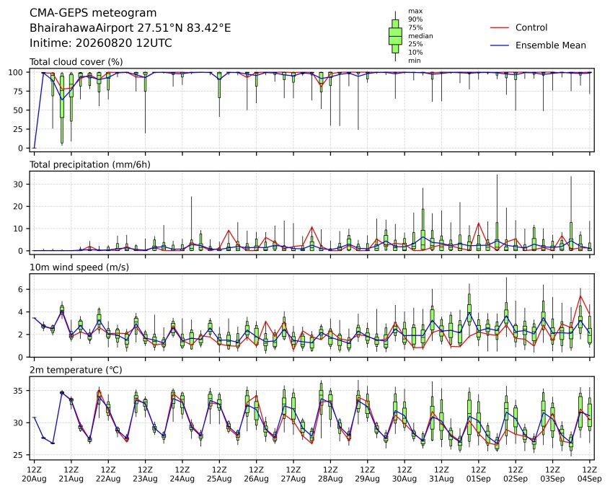610x491 pixels.
Task: Click the '10m wind speed (m/s)' panel title
Action: pos(79,267)
